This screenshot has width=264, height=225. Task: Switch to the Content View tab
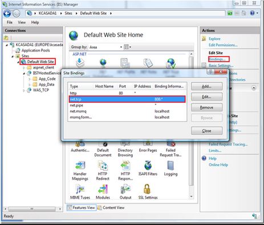(x=111, y=208)
